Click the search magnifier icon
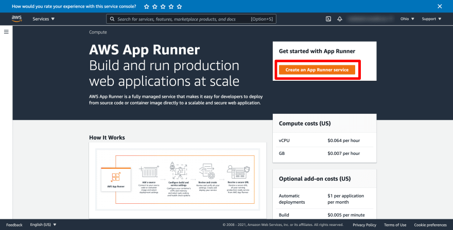 point(112,19)
